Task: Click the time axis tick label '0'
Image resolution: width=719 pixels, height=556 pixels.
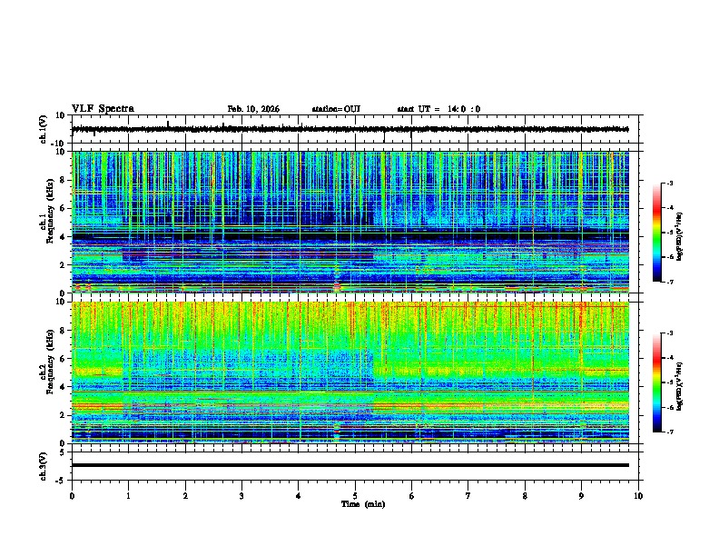Action: pos(72,496)
